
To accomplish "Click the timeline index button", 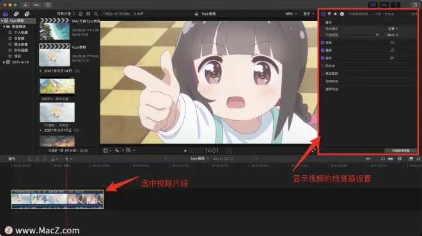I will [12, 159].
